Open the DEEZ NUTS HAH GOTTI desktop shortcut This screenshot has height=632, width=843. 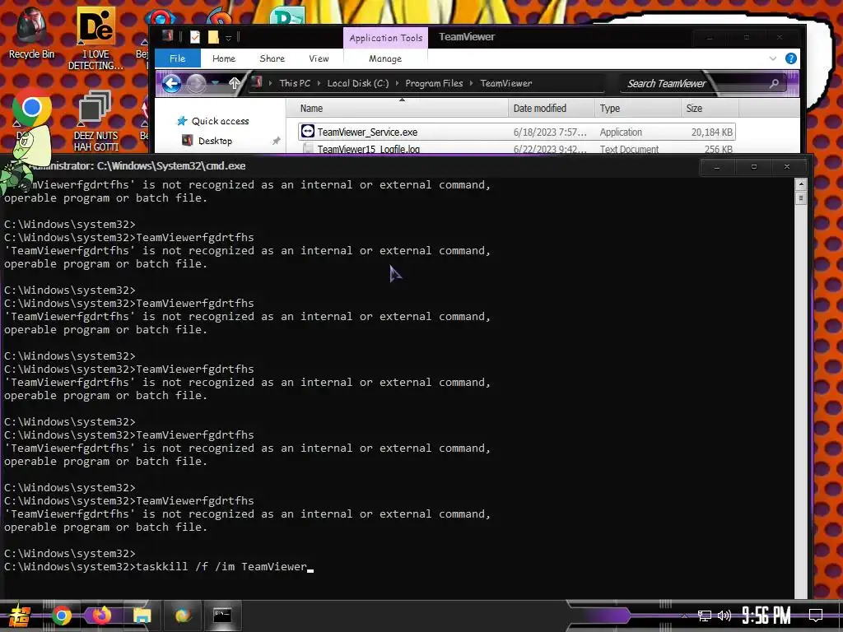coord(95,122)
